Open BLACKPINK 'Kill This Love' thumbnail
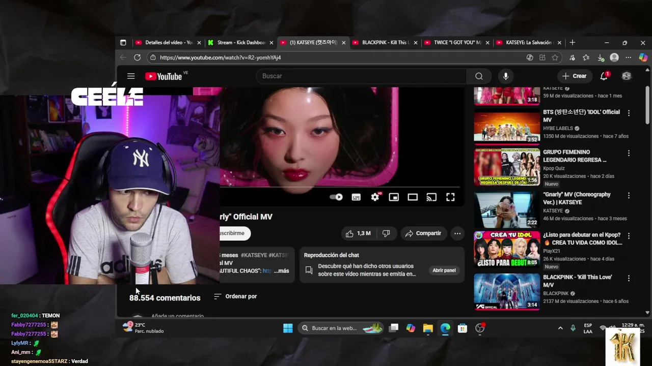 (x=507, y=292)
